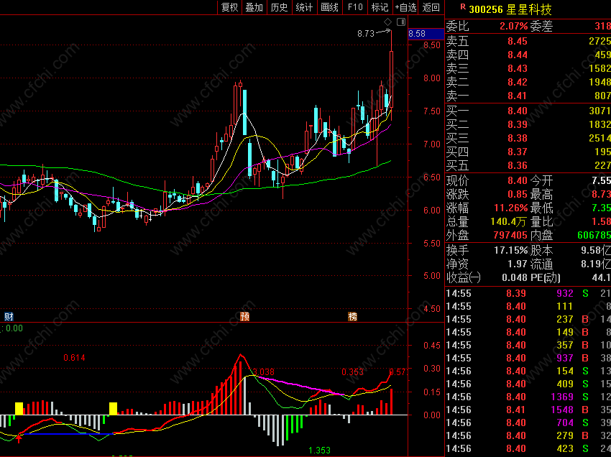Select the 买五 row price 8.36

518,165
